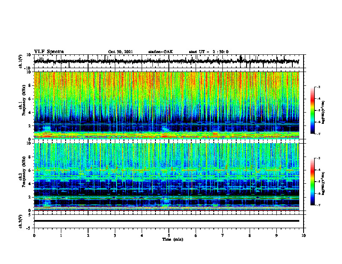This screenshot has height=264, width=342.
Task: Click the "start UT = 2 :30: 0" label
Action: click(209, 52)
